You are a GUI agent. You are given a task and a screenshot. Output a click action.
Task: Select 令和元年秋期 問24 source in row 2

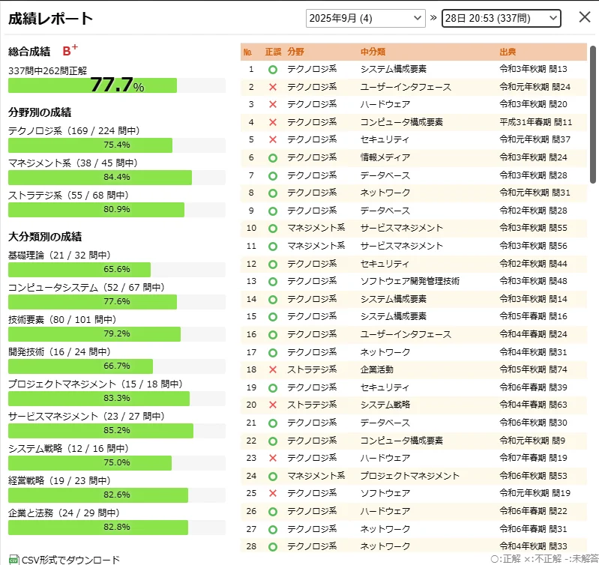click(x=535, y=87)
